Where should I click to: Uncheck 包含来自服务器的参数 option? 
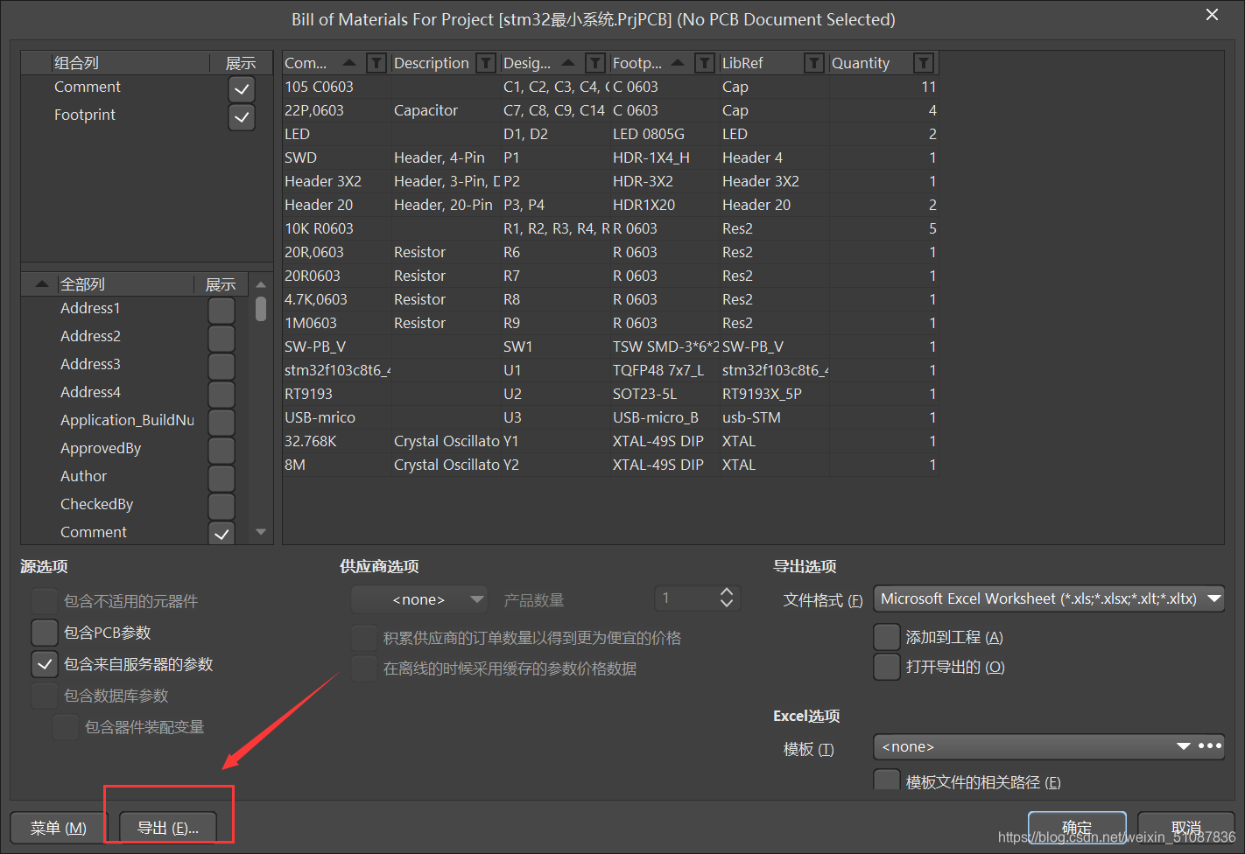click(45, 664)
